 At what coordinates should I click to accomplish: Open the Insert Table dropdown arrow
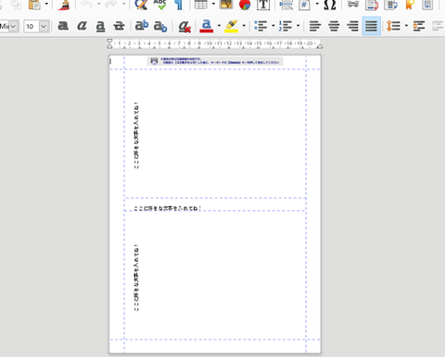213,5
